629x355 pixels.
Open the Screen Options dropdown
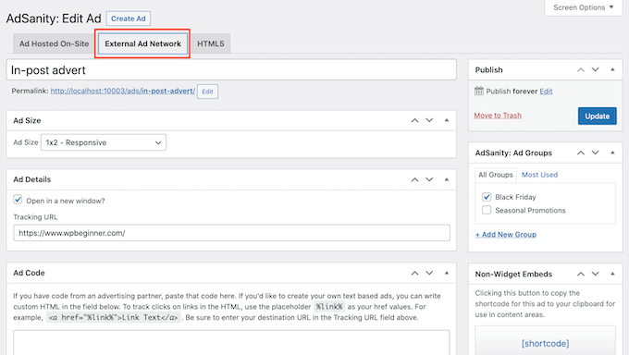584,7
